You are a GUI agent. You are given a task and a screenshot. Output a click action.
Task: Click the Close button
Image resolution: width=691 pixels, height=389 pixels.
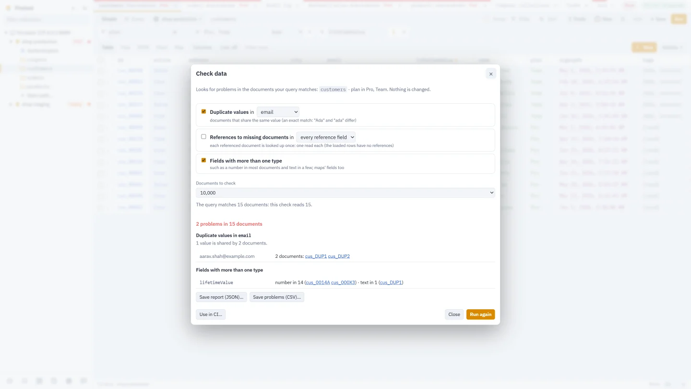coord(454,315)
